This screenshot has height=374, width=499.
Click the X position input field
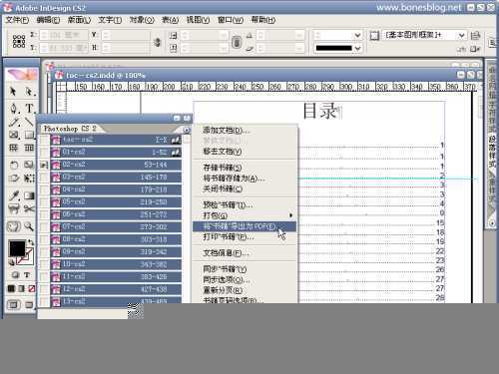(x=63, y=35)
